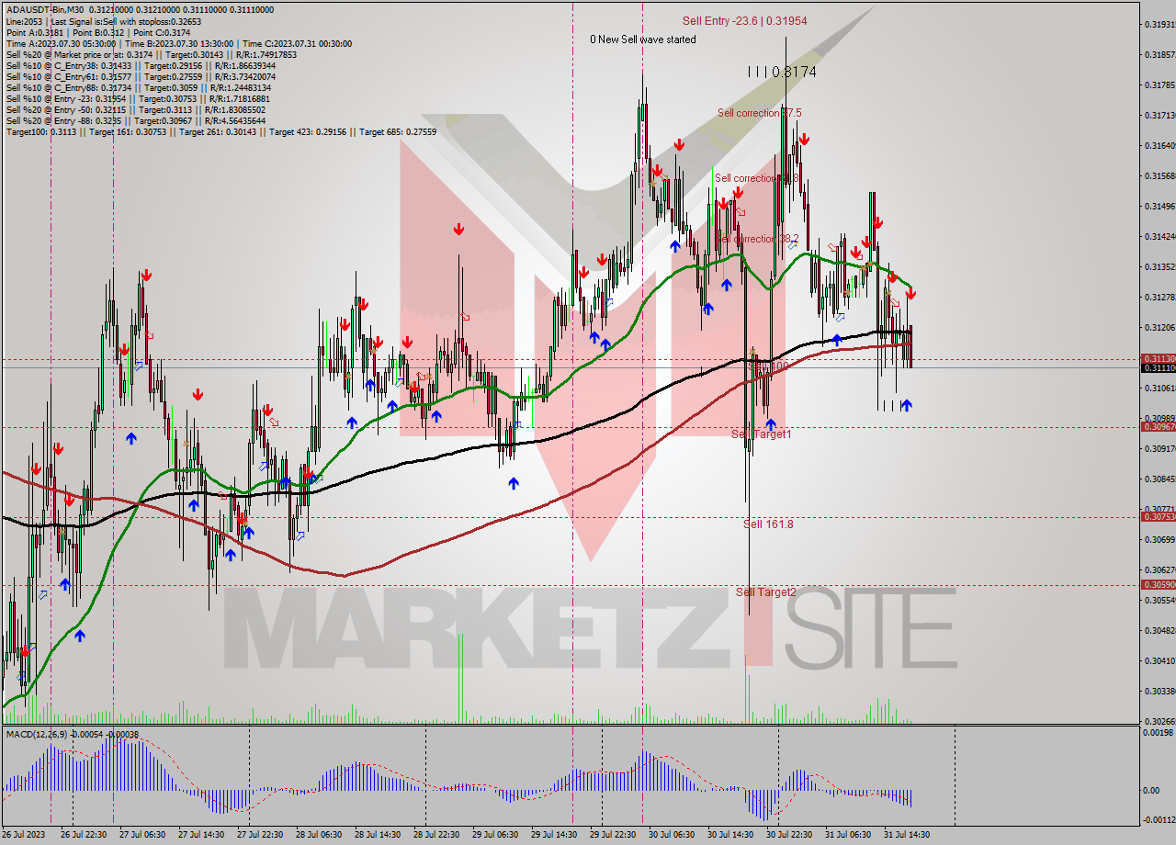Click the '| | | 0.8174' label
The width and height of the screenshot is (1176, 845).
782,71
